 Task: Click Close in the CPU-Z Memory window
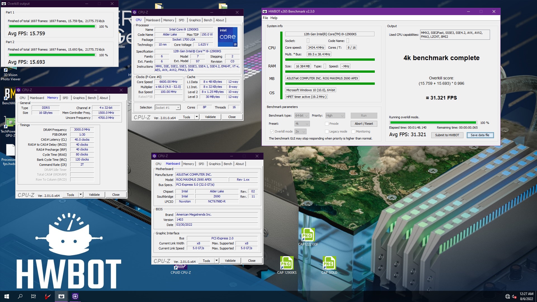click(x=116, y=195)
